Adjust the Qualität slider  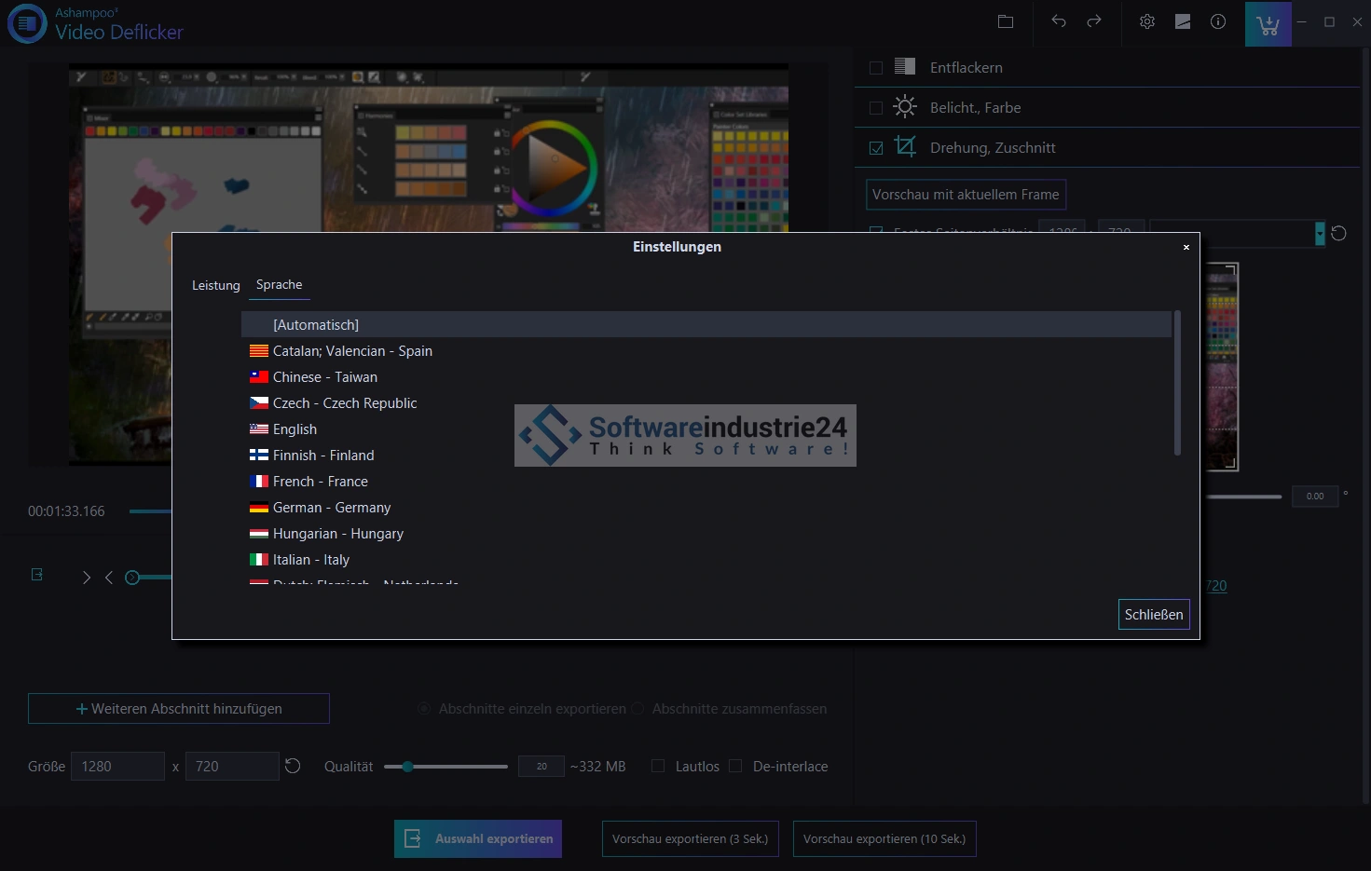click(408, 767)
